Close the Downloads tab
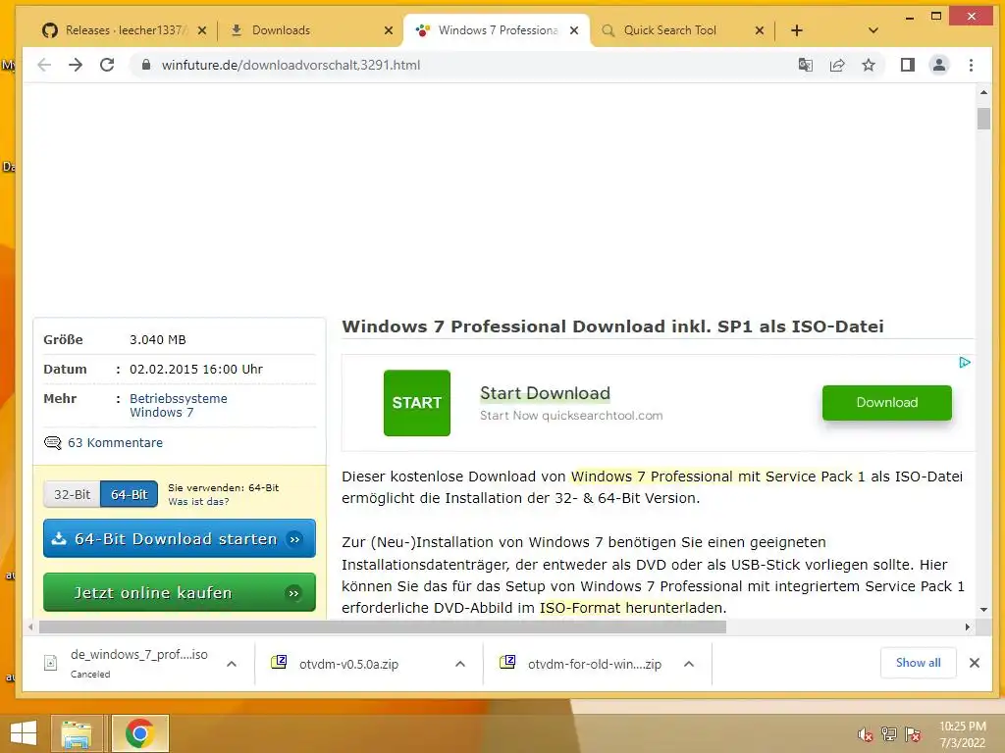This screenshot has width=1005, height=753. tap(389, 30)
